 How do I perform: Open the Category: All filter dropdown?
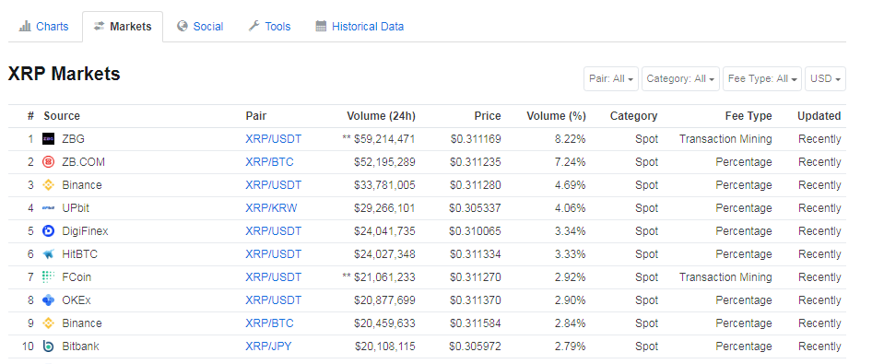[x=681, y=79]
